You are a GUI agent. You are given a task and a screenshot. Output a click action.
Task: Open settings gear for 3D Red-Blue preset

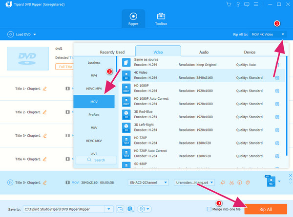click(x=277, y=117)
